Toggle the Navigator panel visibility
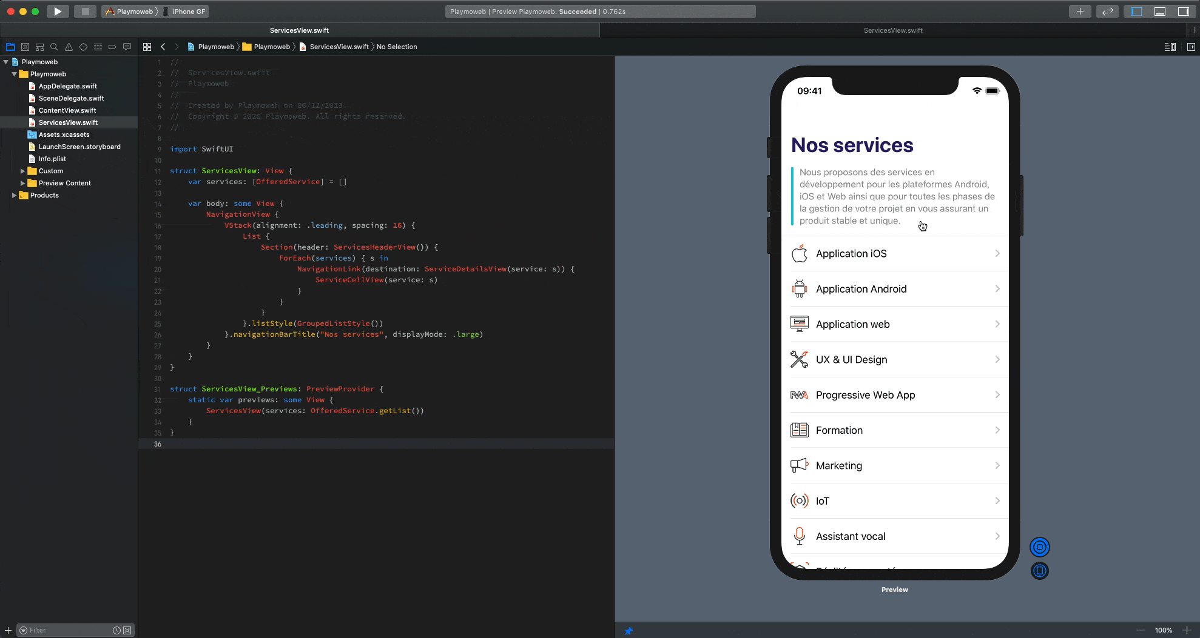The width and height of the screenshot is (1200, 638). [x=1136, y=11]
